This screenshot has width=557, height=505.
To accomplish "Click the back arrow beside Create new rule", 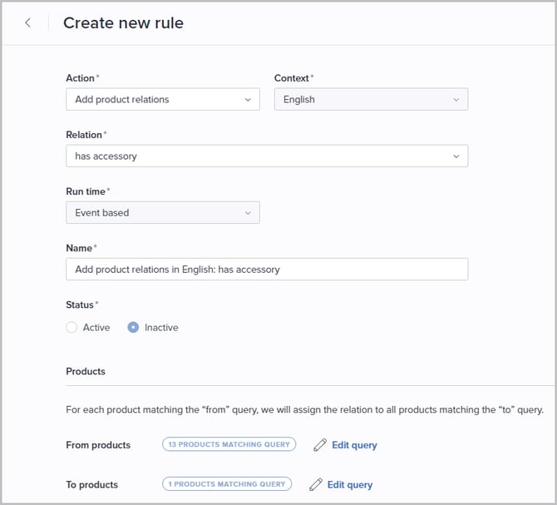I will coord(27,23).
